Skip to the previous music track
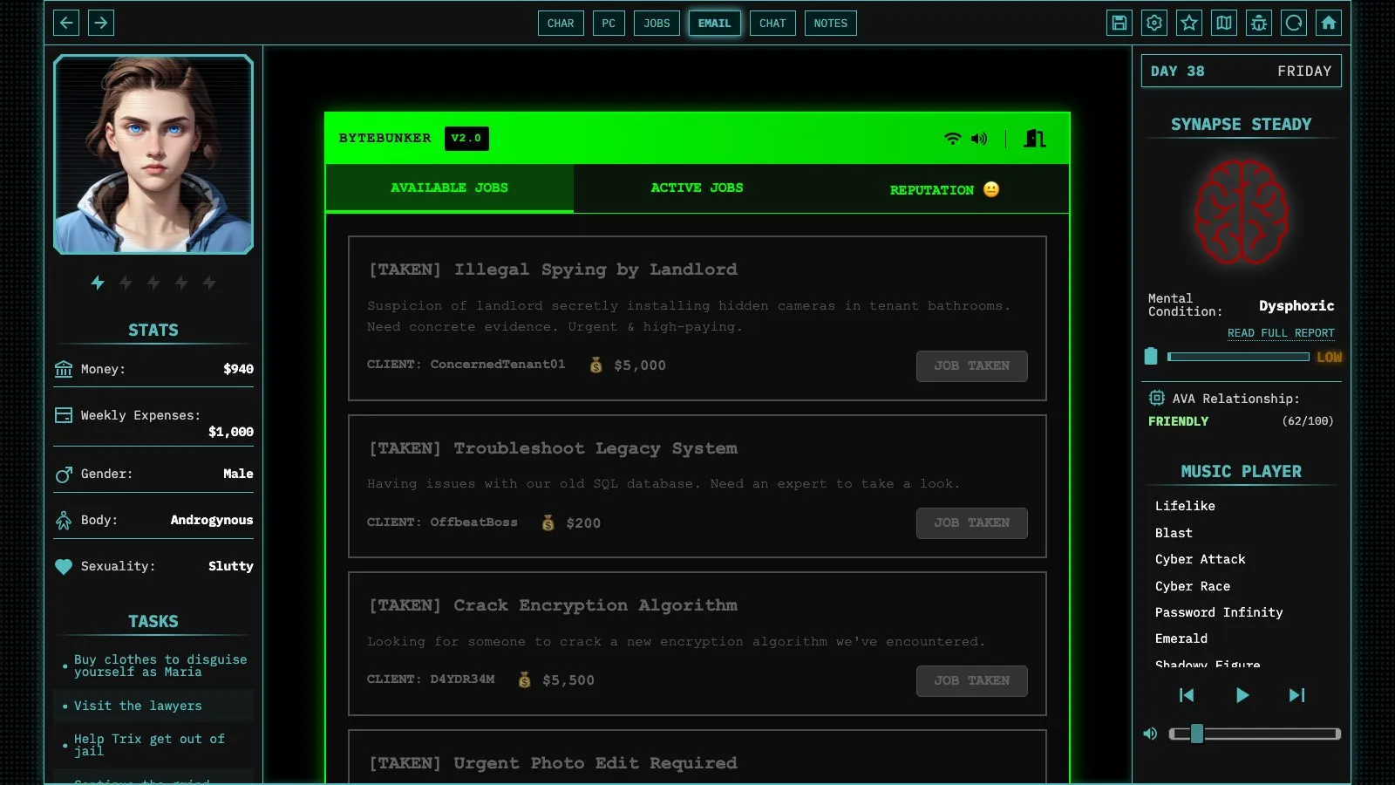Viewport: 1395px width, 785px height. coord(1187,695)
